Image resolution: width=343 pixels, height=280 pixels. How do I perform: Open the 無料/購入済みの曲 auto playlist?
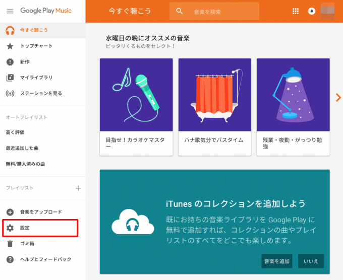[x=25, y=164]
